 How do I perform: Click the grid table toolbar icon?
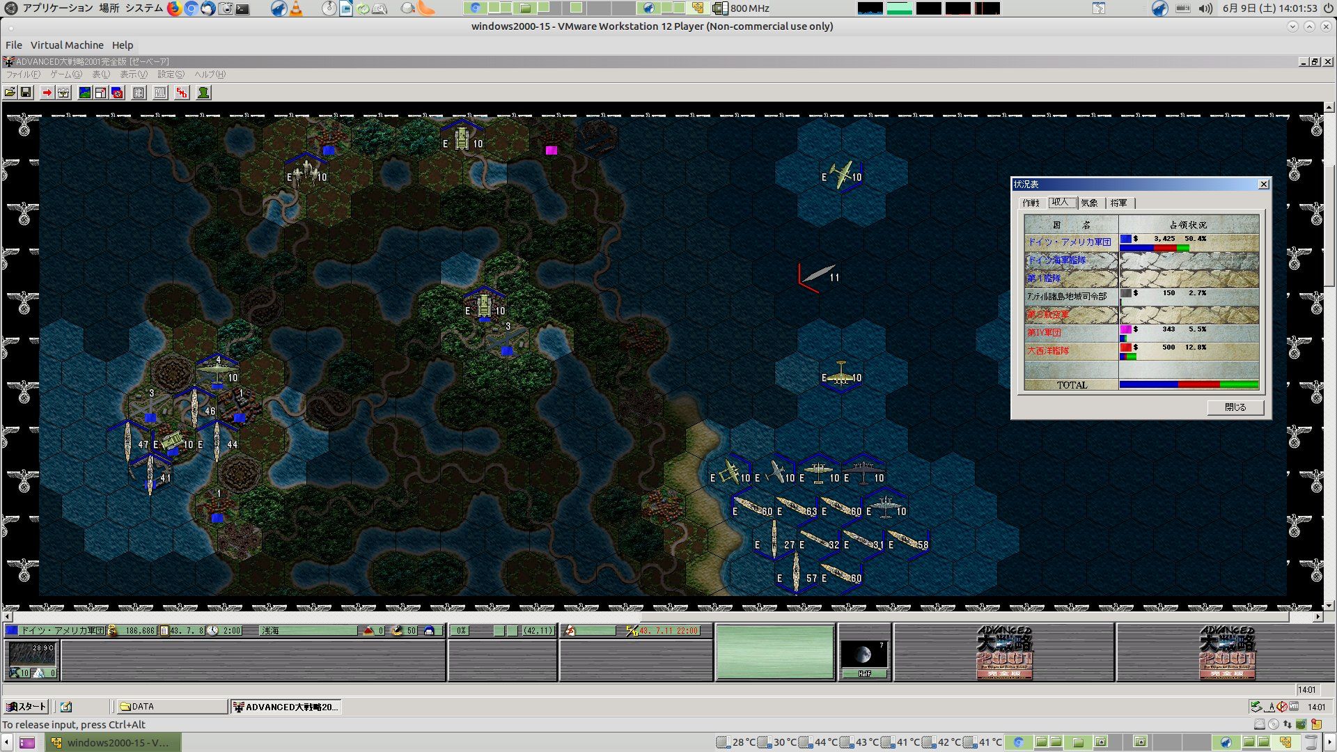[x=139, y=93]
